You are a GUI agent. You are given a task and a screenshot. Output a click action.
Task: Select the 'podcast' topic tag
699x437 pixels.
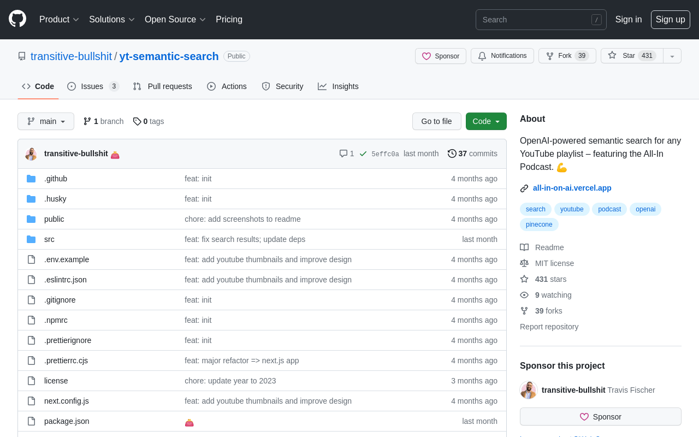(609, 209)
